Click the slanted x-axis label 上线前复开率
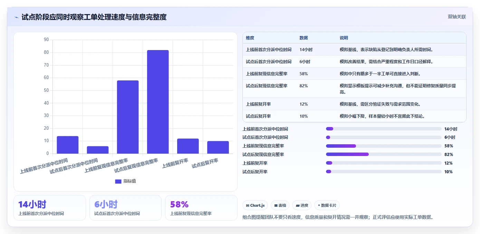 [175, 163]
